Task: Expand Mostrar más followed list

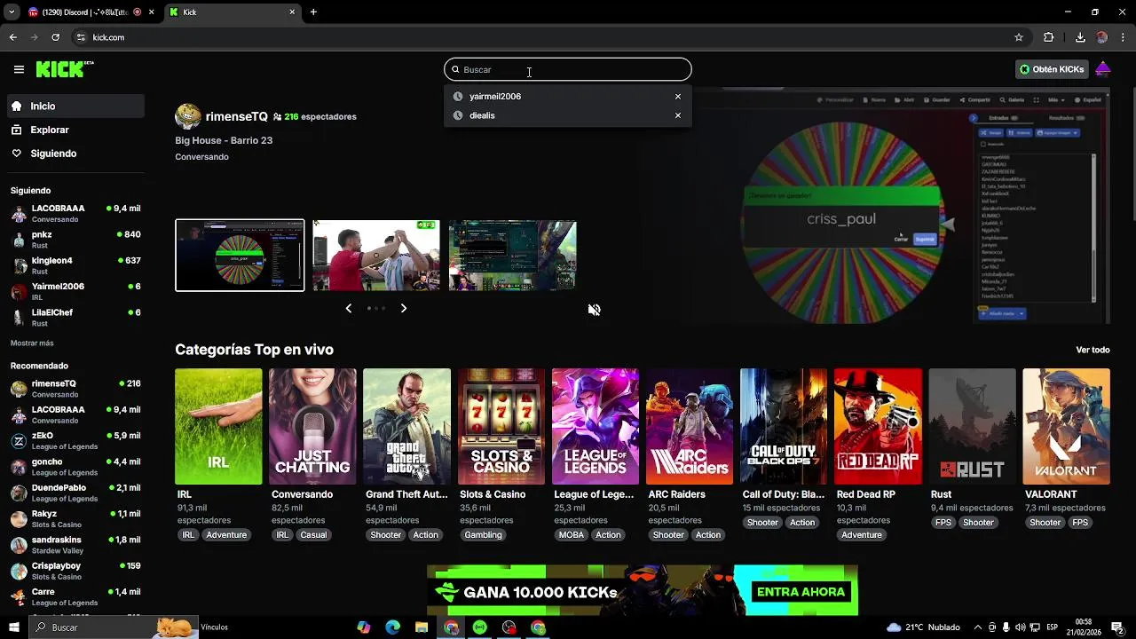Action: (32, 343)
